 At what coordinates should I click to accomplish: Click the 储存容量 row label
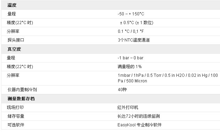click(x=16, y=116)
